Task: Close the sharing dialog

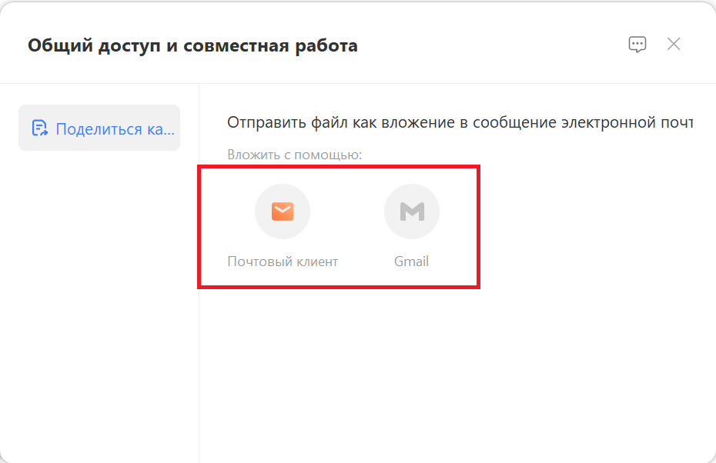Action: 674,44
